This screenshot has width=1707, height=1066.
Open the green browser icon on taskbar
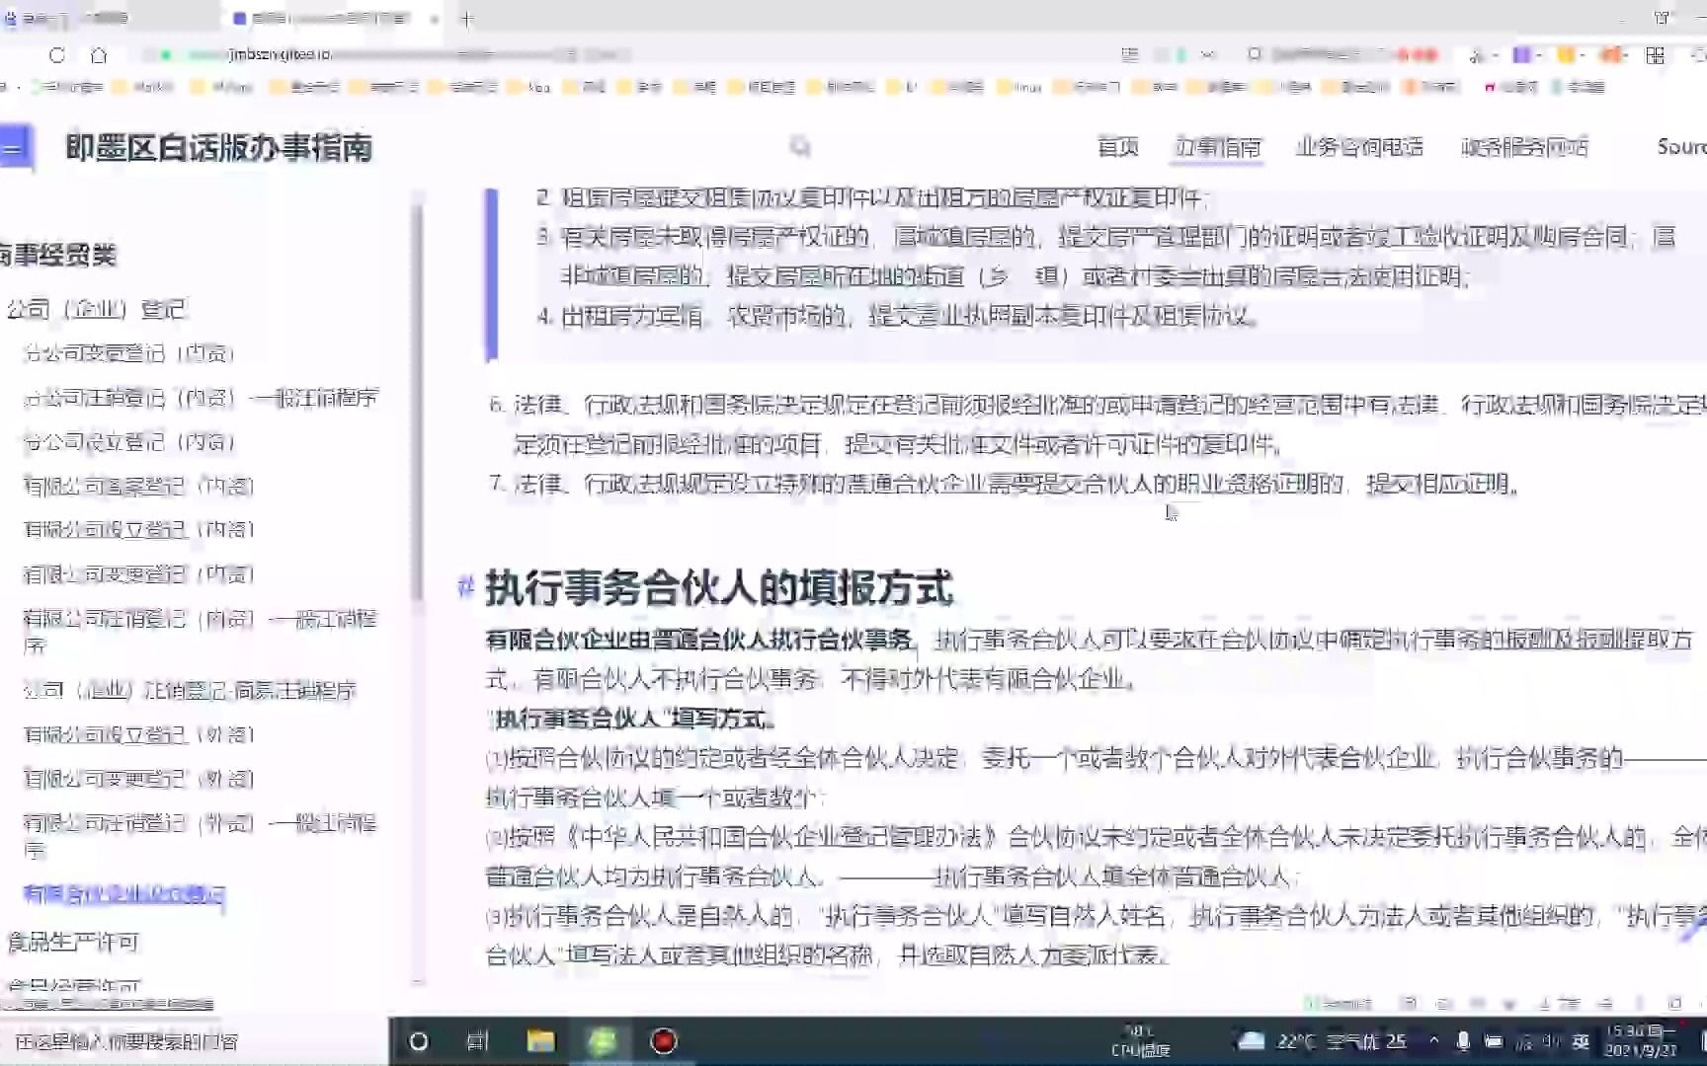(602, 1041)
